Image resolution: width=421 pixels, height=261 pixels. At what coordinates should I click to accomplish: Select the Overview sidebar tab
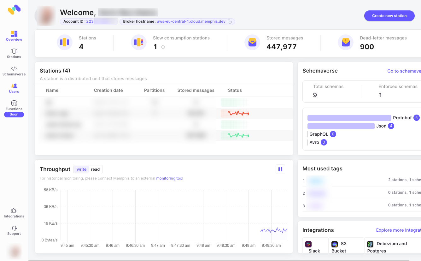click(14, 36)
